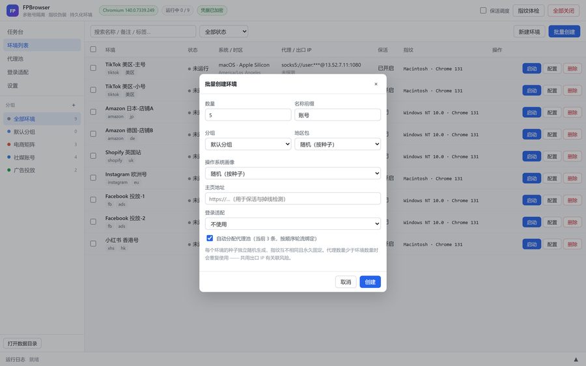Select the Instagram 欧洲号 row checkbox

pyautogui.click(x=93, y=178)
